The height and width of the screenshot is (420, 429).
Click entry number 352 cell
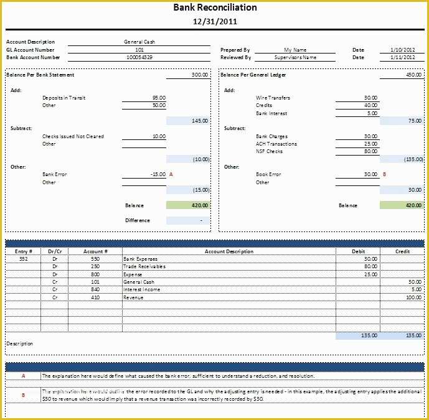click(24, 259)
